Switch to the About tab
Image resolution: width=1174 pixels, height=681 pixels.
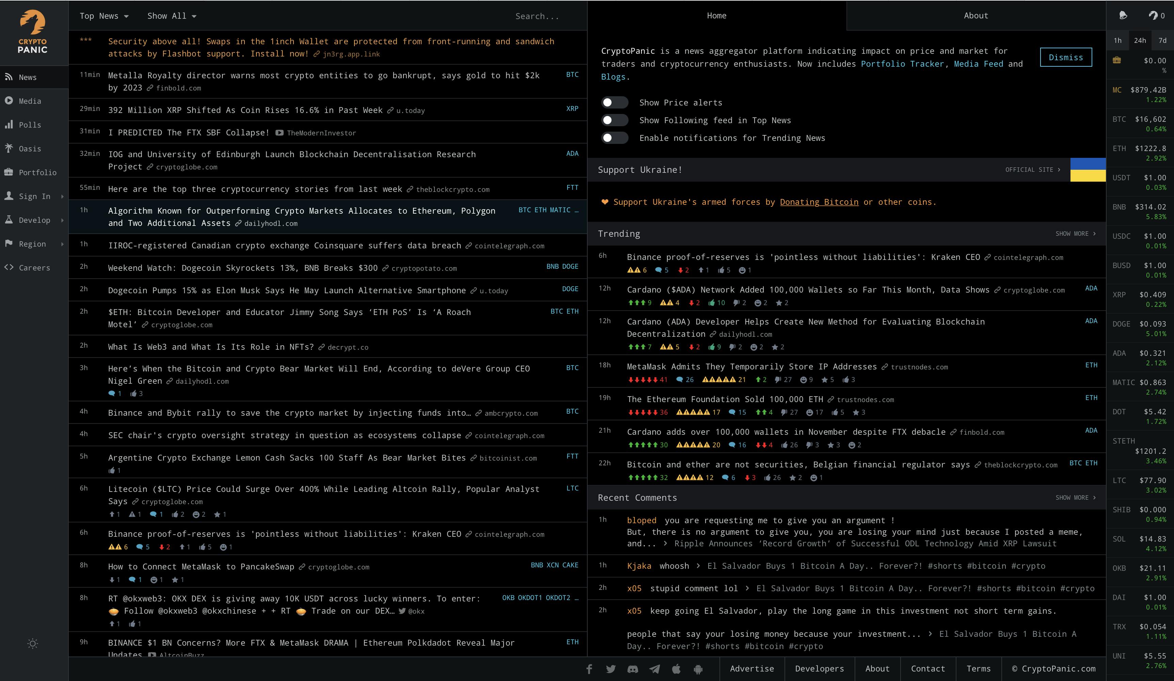(976, 15)
